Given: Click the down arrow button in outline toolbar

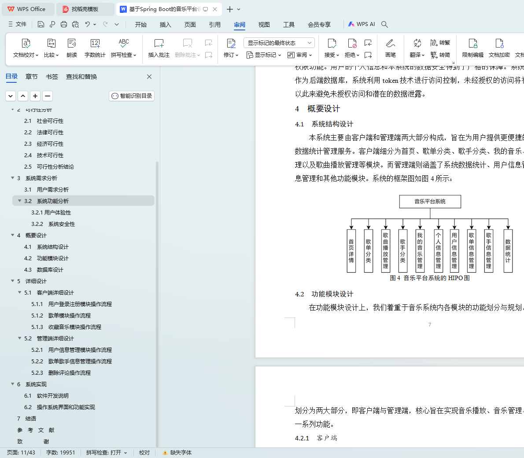Looking at the screenshot, I should click(x=11, y=96).
